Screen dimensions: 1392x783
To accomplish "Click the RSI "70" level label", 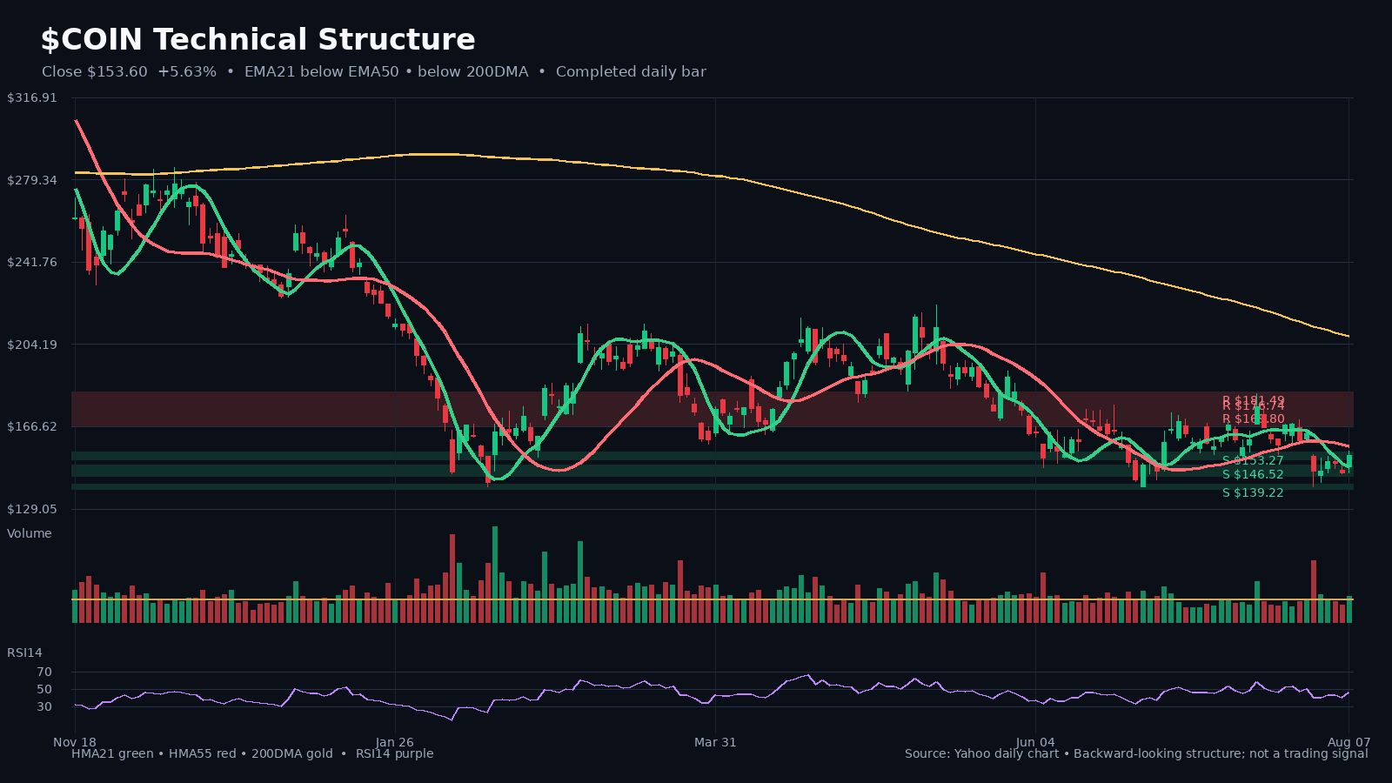I will (x=44, y=673).
